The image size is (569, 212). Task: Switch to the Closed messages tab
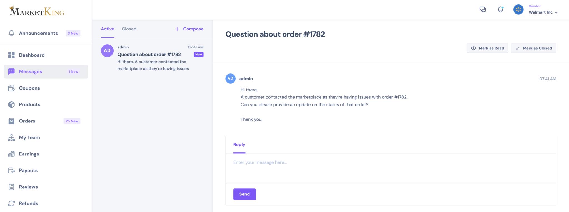[129, 29]
